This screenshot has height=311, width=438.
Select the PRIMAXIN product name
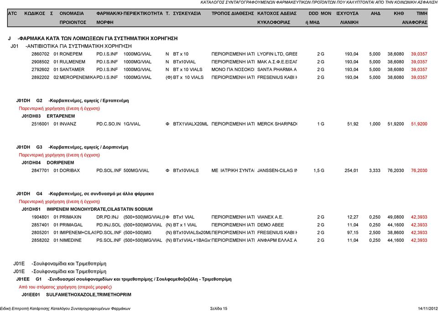pos(70,217)
